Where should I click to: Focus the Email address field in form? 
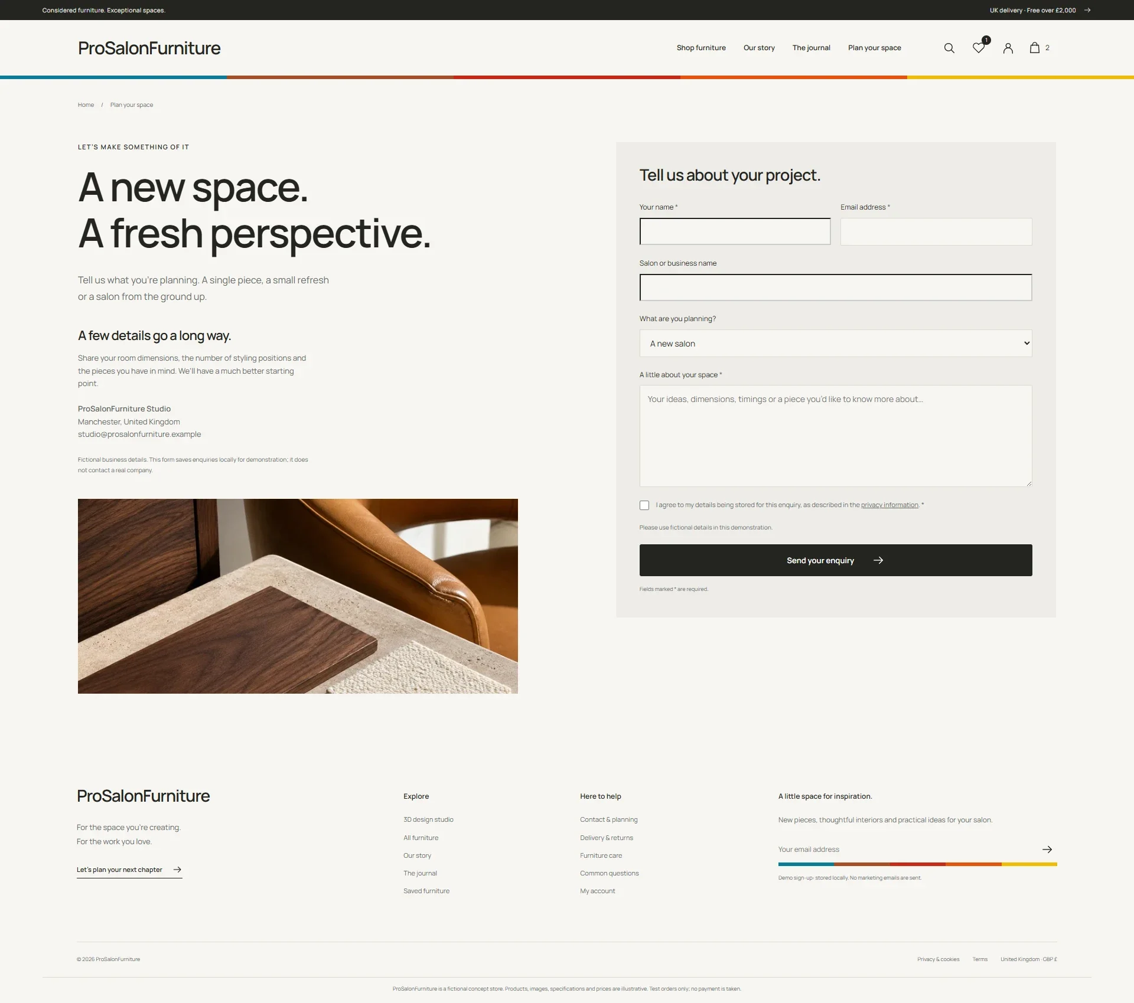[x=936, y=231]
